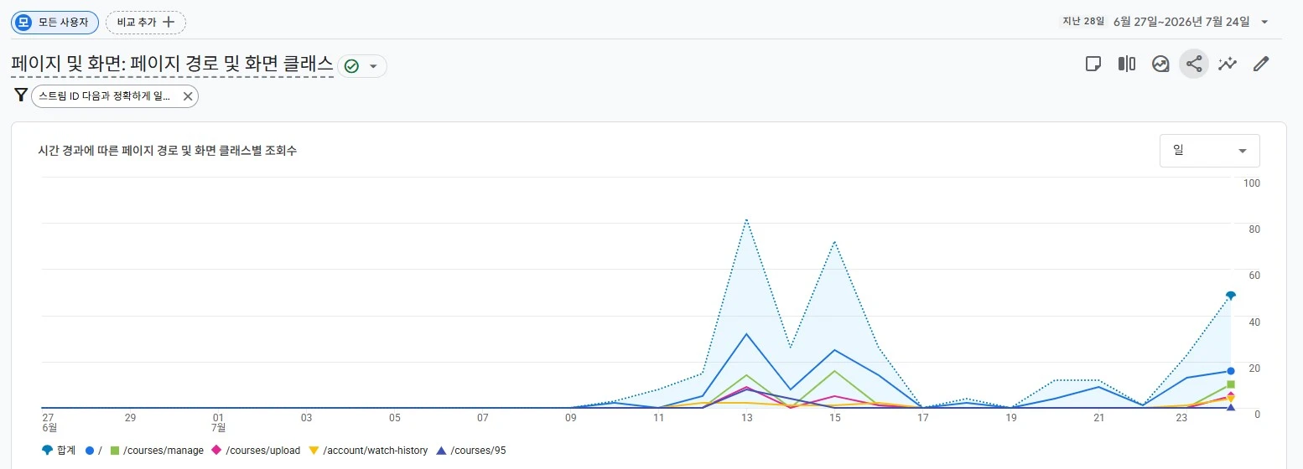The image size is (1303, 469).
Task: Click the total data point on chart end
Action: pos(1231,296)
